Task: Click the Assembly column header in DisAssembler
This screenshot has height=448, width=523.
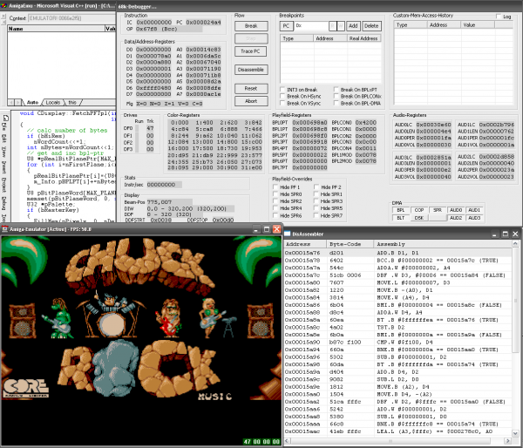Action: [x=443, y=244]
